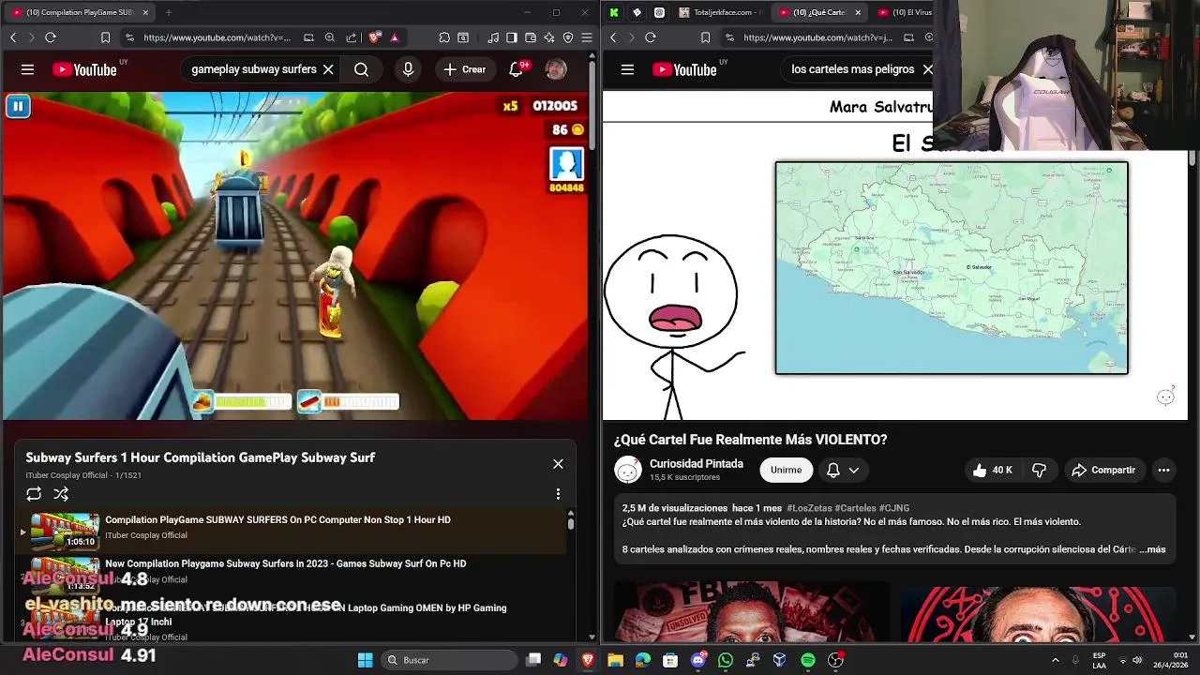Image resolution: width=1200 pixels, height=675 pixels.
Task: Open the Crear menu in left YouTube
Action: [x=465, y=69]
